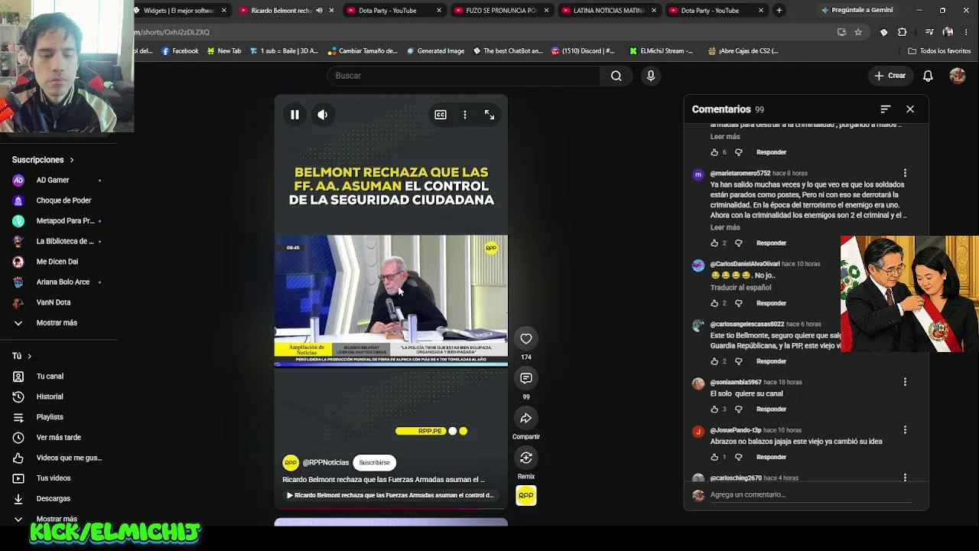Open options menu for @JosuePando-t3p's comment
This screenshot has height=551, width=979.
(905, 430)
